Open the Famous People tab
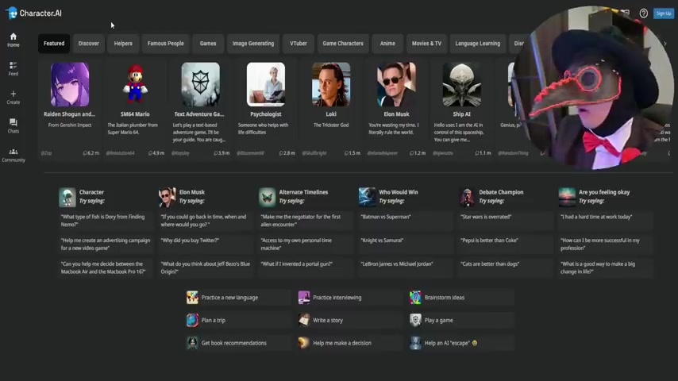678x381 pixels. pos(166,44)
